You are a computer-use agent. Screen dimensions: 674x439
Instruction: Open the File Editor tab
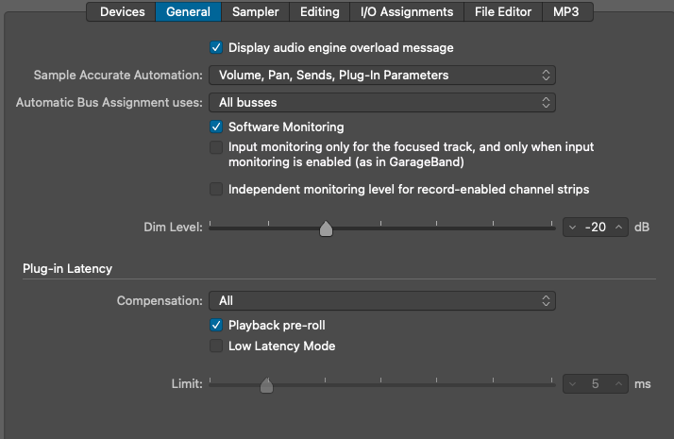(x=503, y=12)
